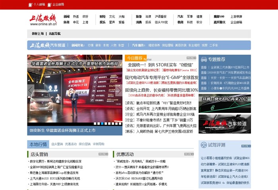
Task: Select 降价促销 sub-tab
Action: [85, 144]
